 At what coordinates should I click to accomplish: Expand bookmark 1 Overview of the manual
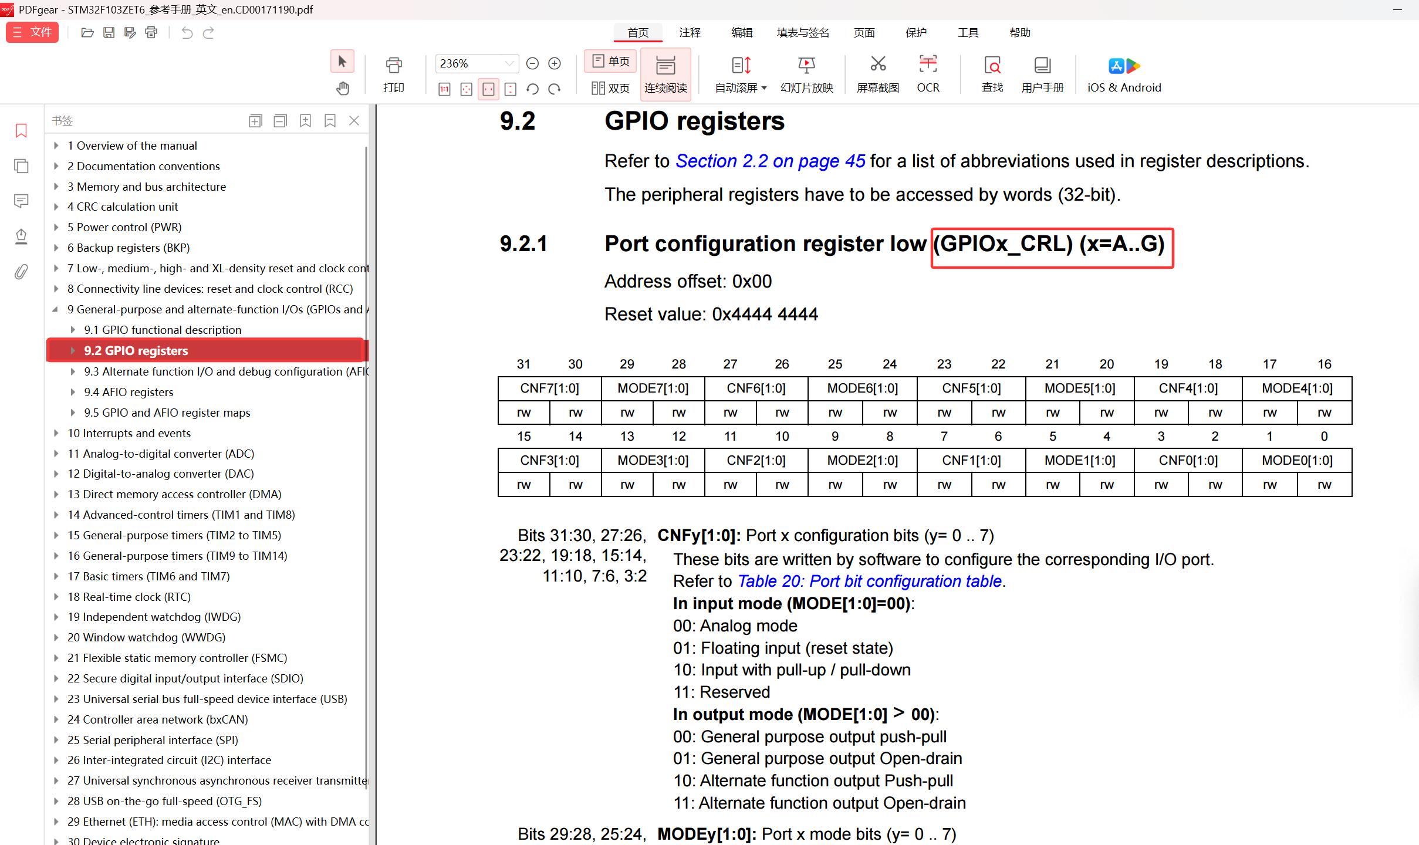point(56,146)
